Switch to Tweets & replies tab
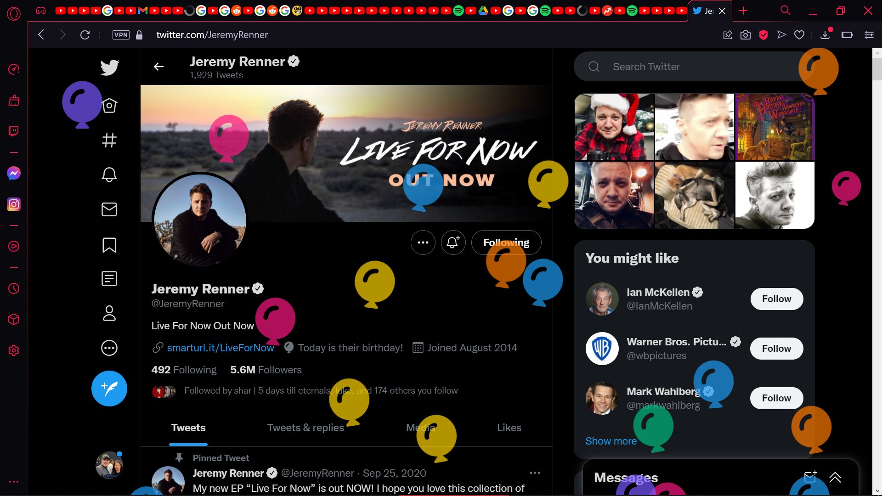The width and height of the screenshot is (882, 496). coord(305,428)
